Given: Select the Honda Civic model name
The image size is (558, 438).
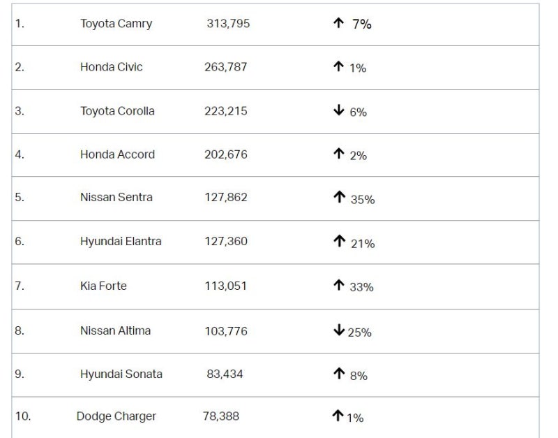Looking at the screenshot, I should point(111,67).
